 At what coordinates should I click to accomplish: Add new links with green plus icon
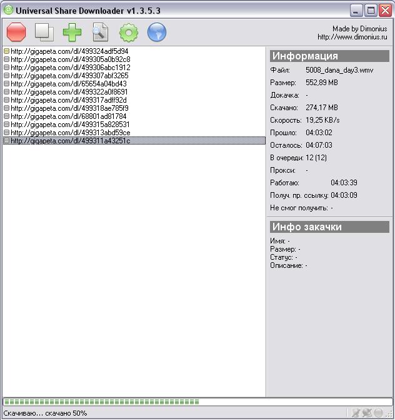72,32
